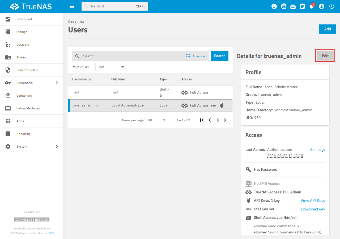This screenshot has width=340, height=239.
Task: Open Dashboard in sidebar
Action: pos(32,19)
